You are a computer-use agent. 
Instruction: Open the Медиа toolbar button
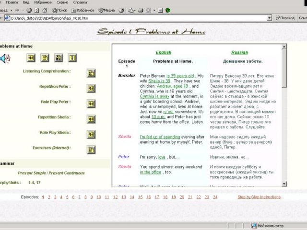(x=106, y=10)
